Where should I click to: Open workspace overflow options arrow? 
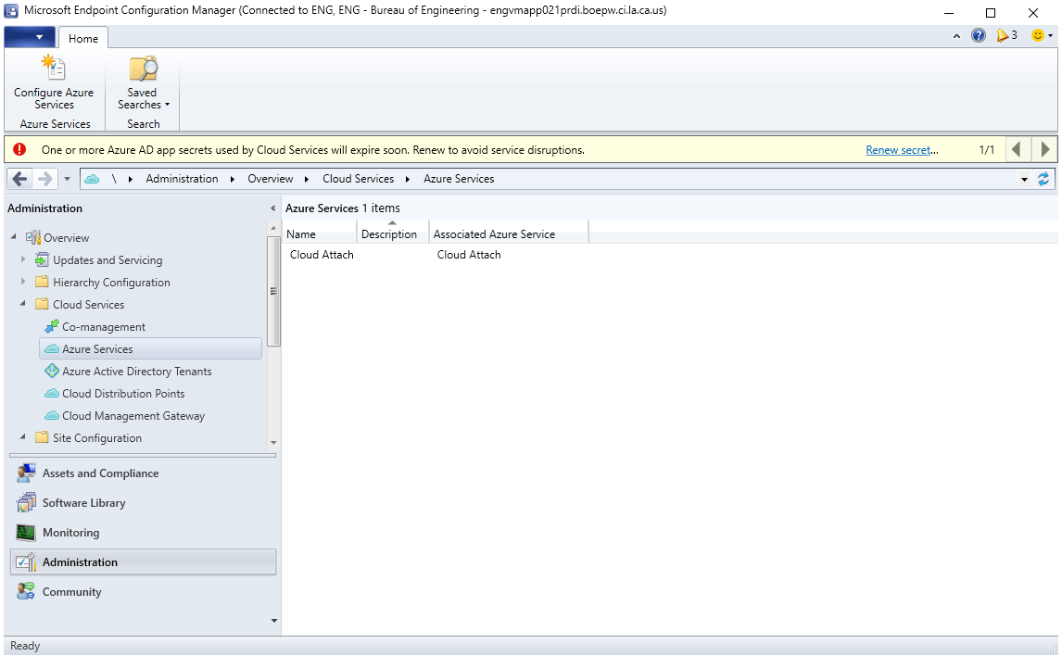point(273,620)
